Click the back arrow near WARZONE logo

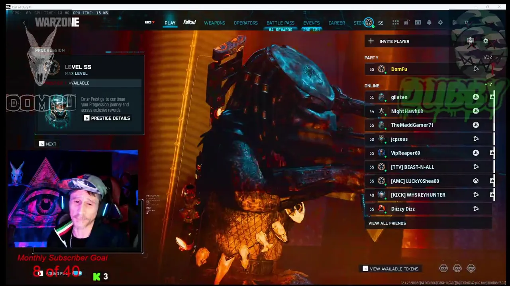point(25,23)
